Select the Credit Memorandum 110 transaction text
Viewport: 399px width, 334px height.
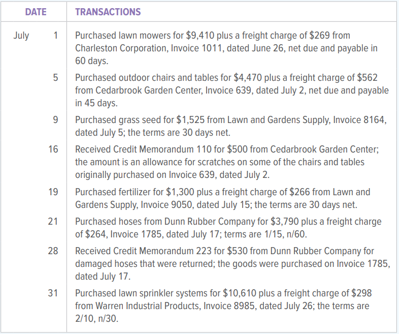226,162
